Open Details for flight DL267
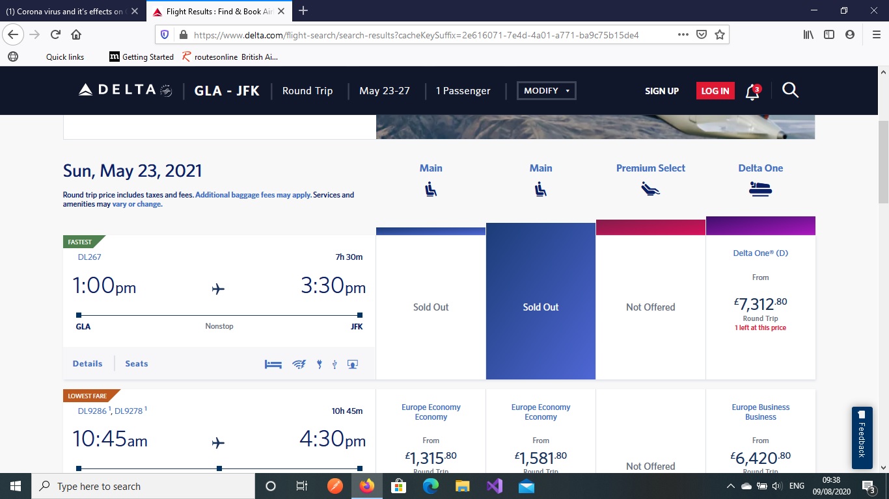 point(87,364)
